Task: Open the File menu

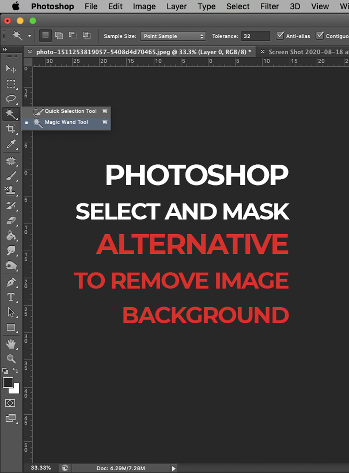Action: [91, 6]
